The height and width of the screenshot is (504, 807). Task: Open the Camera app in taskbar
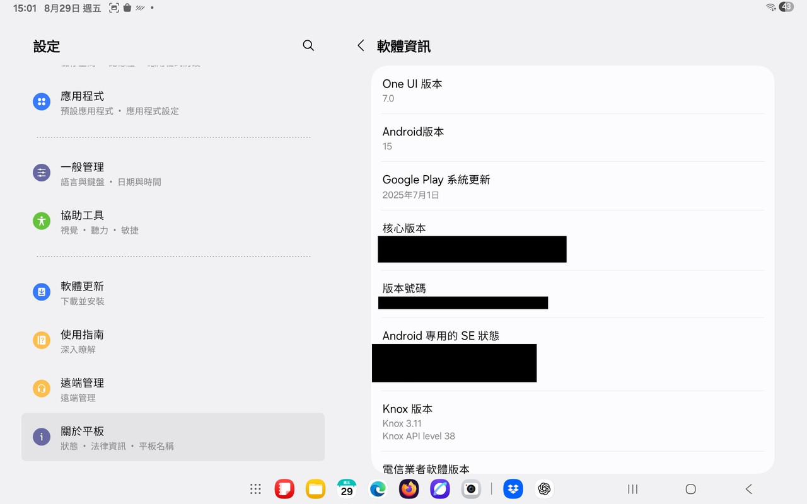coord(471,489)
